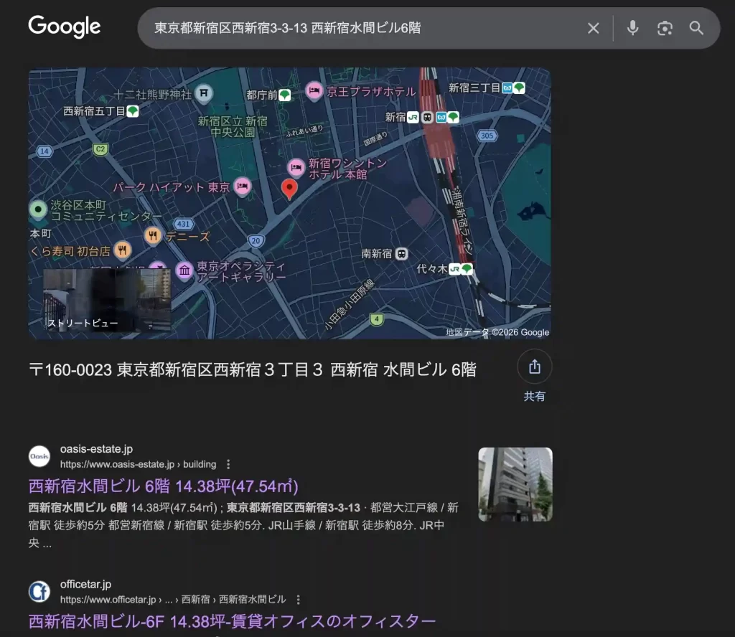Click inside the search input field

tap(323, 28)
